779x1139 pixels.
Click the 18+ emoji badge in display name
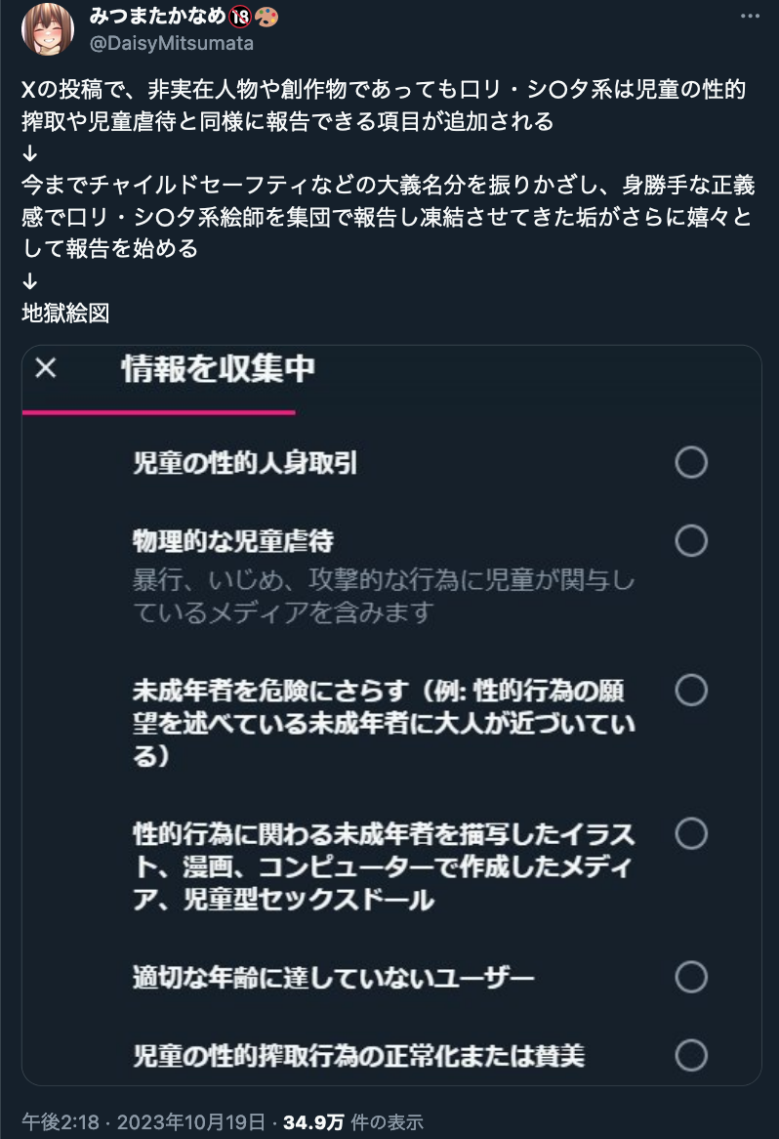coord(214,17)
